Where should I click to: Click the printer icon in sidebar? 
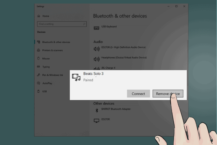coord(39,50)
